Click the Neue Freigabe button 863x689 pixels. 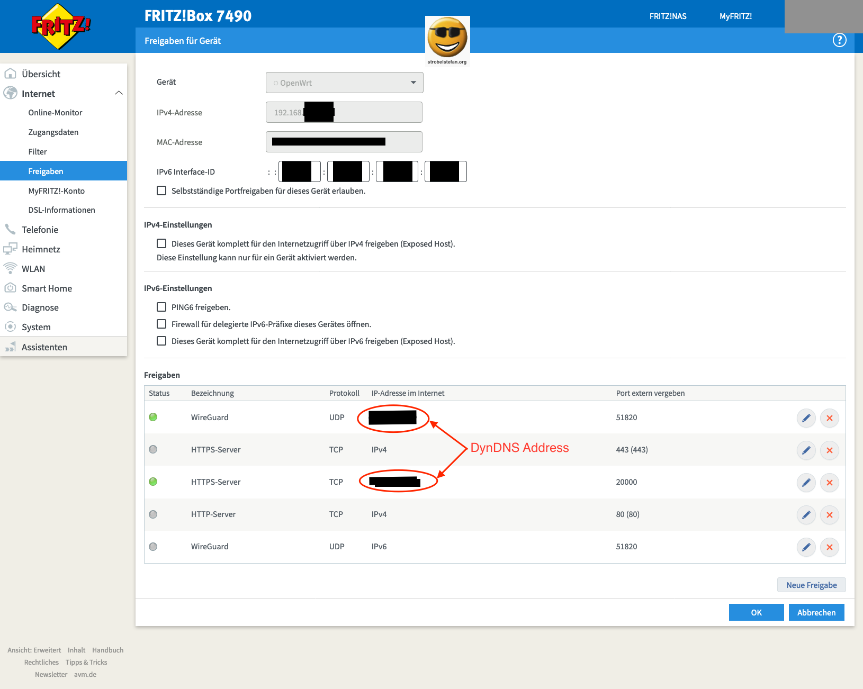(811, 585)
